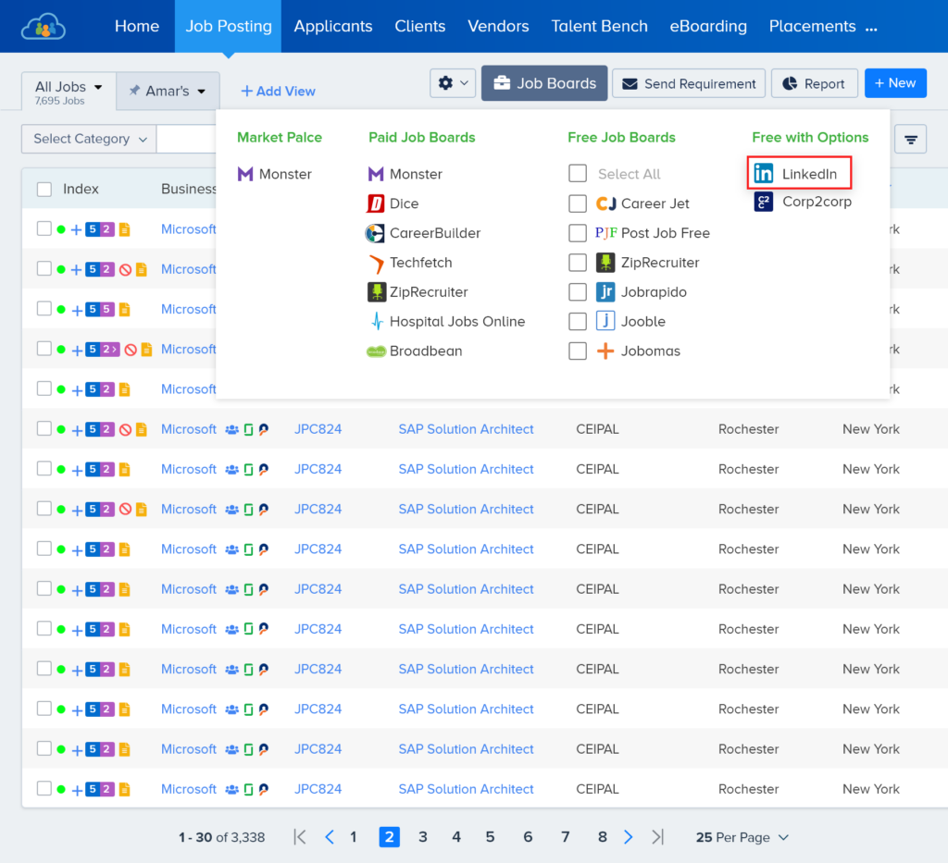Choose the CareerBuilder logo icon
The image size is (948, 863).
375,233
